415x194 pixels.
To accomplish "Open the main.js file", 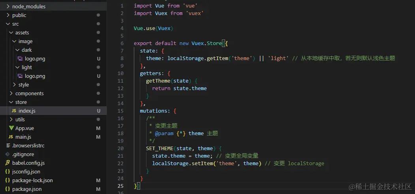I will point(23,137).
